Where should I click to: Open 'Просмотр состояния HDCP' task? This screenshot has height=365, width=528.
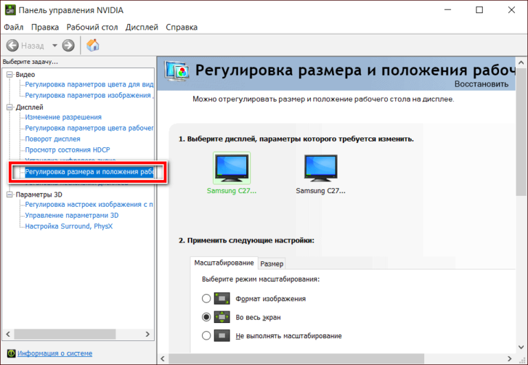[x=67, y=150]
